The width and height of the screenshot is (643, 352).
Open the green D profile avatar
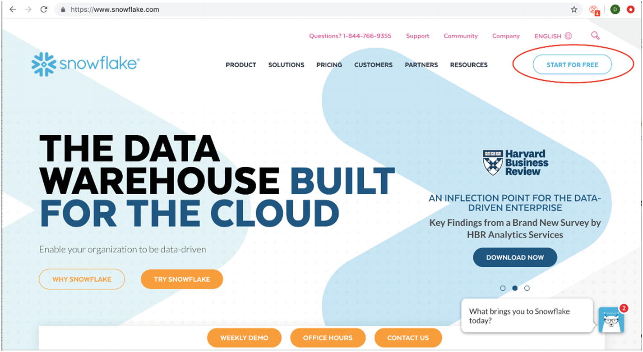click(615, 9)
